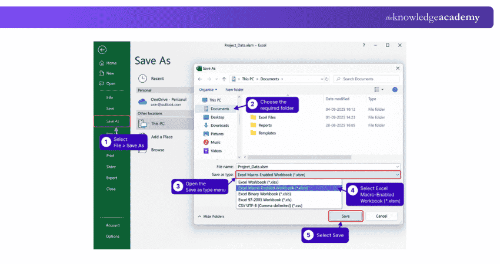Select Pictures in the navigation pane
This screenshot has width=500, height=264.
214,134
